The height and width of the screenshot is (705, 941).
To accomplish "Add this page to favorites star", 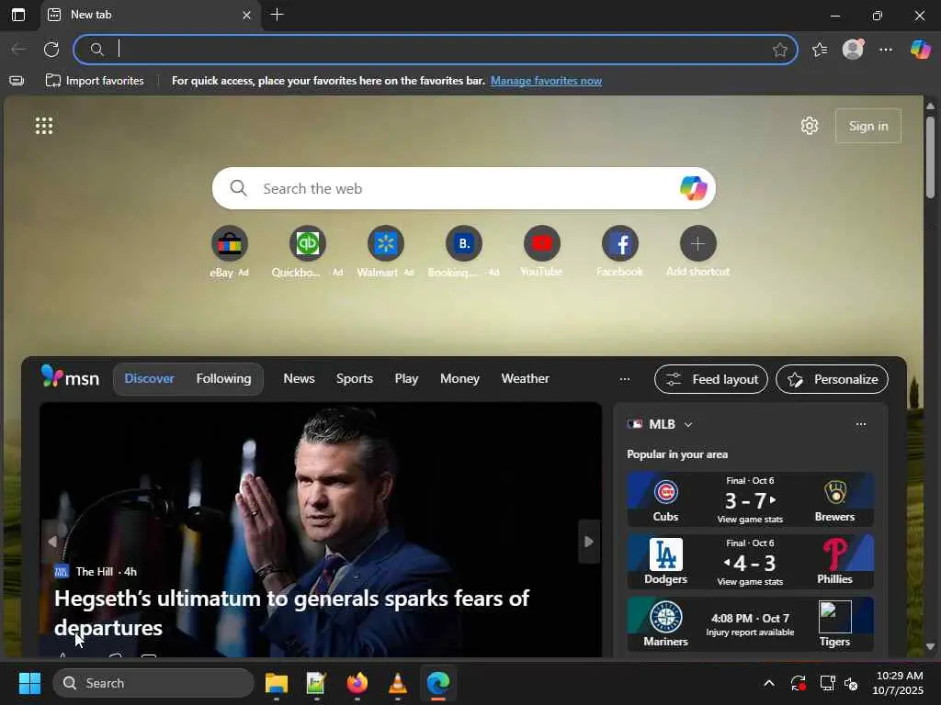I will [779, 50].
